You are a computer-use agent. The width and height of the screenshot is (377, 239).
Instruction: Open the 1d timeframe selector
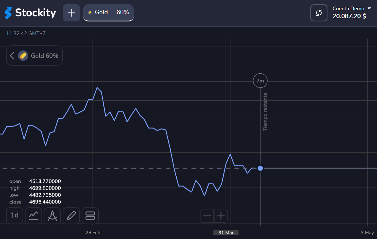(x=15, y=216)
